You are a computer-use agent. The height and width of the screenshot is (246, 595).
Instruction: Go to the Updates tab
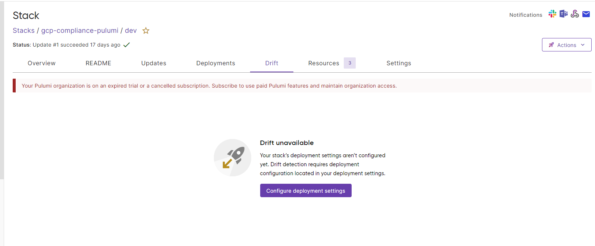(x=154, y=63)
